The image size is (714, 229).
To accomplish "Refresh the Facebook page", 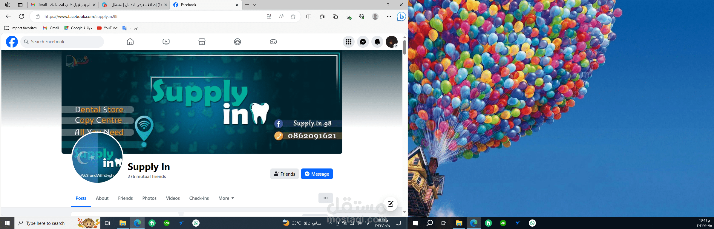I will tap(22, 16).
